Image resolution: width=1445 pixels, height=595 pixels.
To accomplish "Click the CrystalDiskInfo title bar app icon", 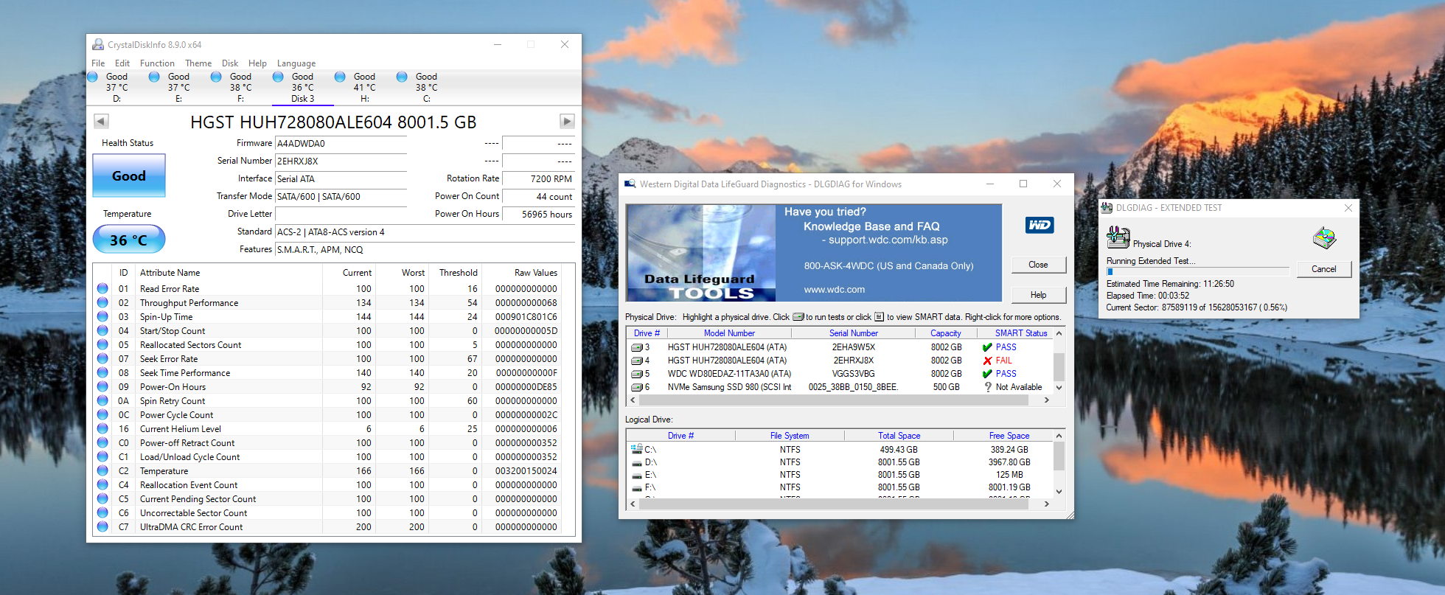I will click(x=98, y=44).
